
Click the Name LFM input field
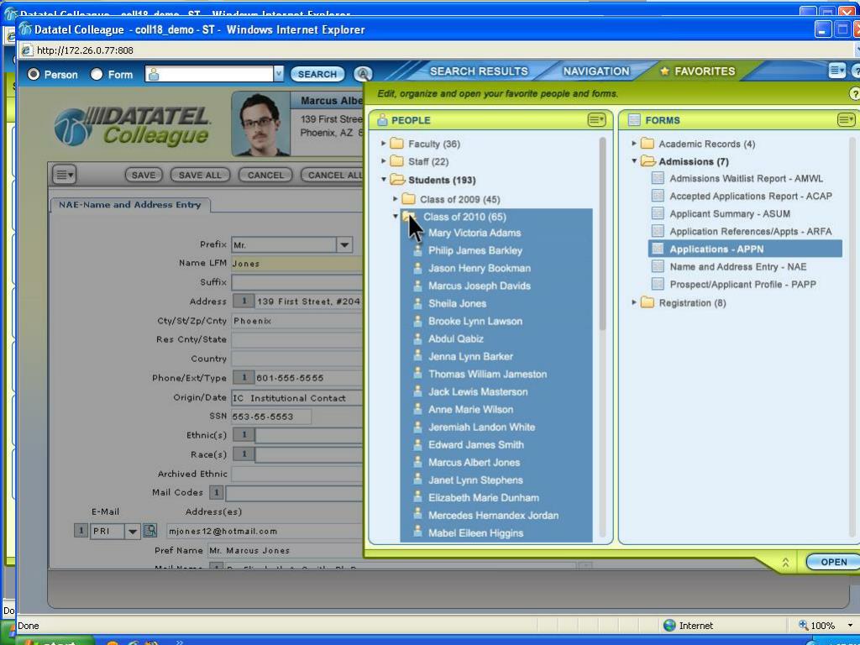[x=296, y=264]
